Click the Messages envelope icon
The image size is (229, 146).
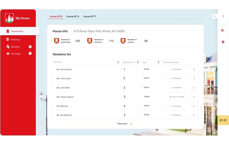(x=8, y=54)
